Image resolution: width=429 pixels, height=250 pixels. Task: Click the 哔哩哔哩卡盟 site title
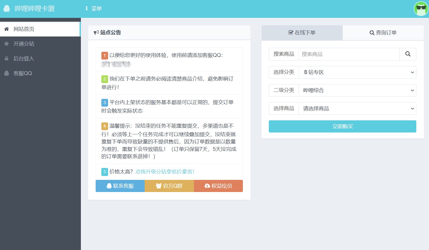pos(35,9)
